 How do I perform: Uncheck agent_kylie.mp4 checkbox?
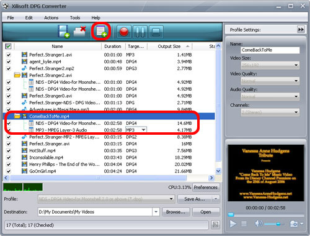click(9, 61)
